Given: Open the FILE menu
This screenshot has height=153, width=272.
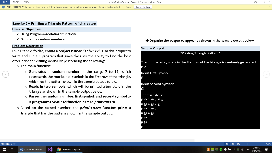Looking at the screenshot, I should [5, 2].
